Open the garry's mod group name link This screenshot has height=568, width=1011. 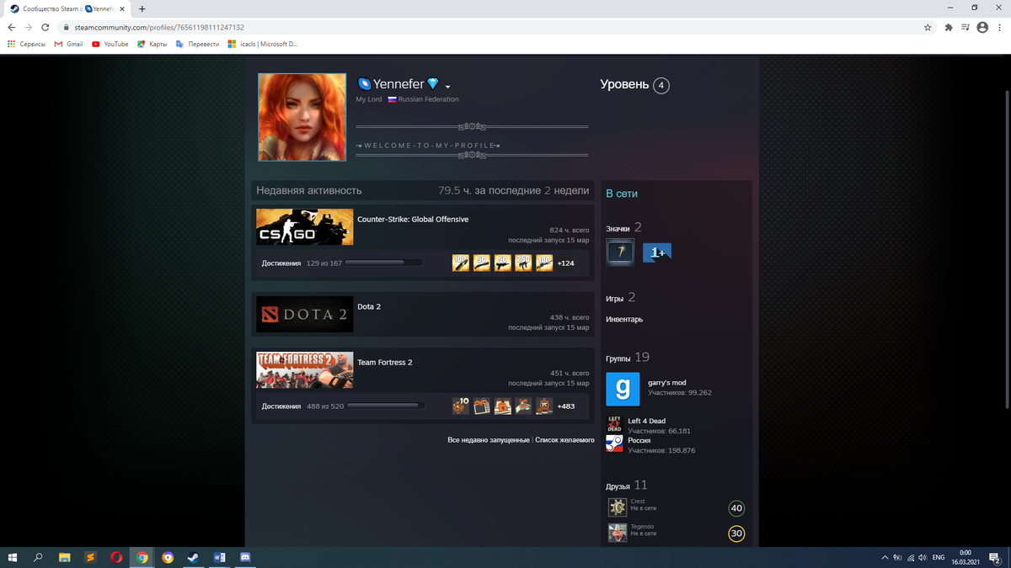[x=666, y=383]
